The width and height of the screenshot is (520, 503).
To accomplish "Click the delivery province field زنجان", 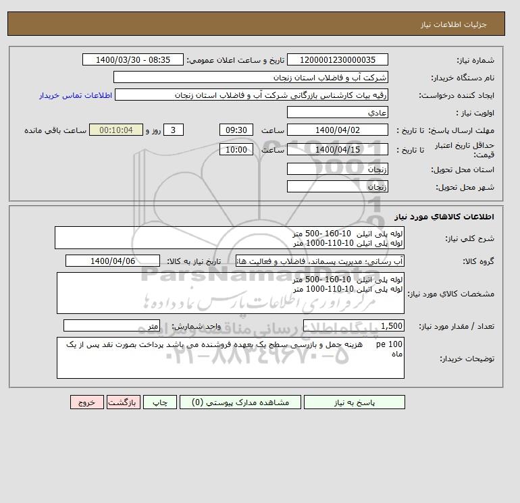I will point(337,169).
